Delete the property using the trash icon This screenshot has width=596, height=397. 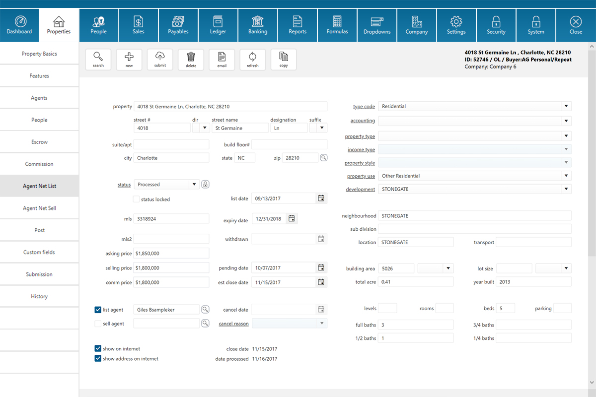[x=191, y=59]
